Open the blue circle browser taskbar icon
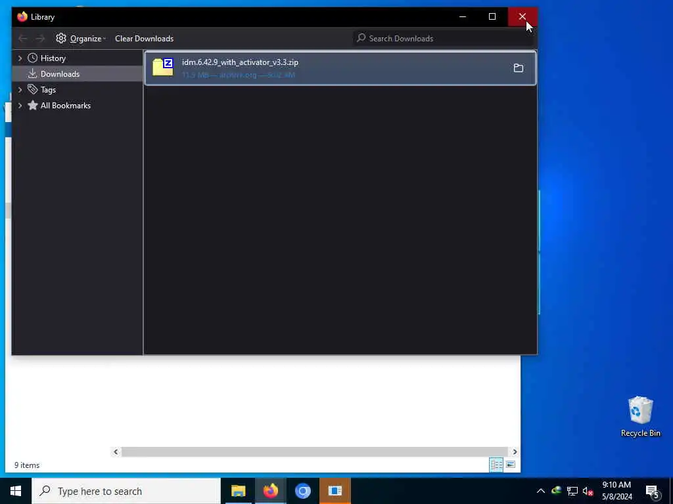This screenshot has width=673, height=504. point(302,491)
